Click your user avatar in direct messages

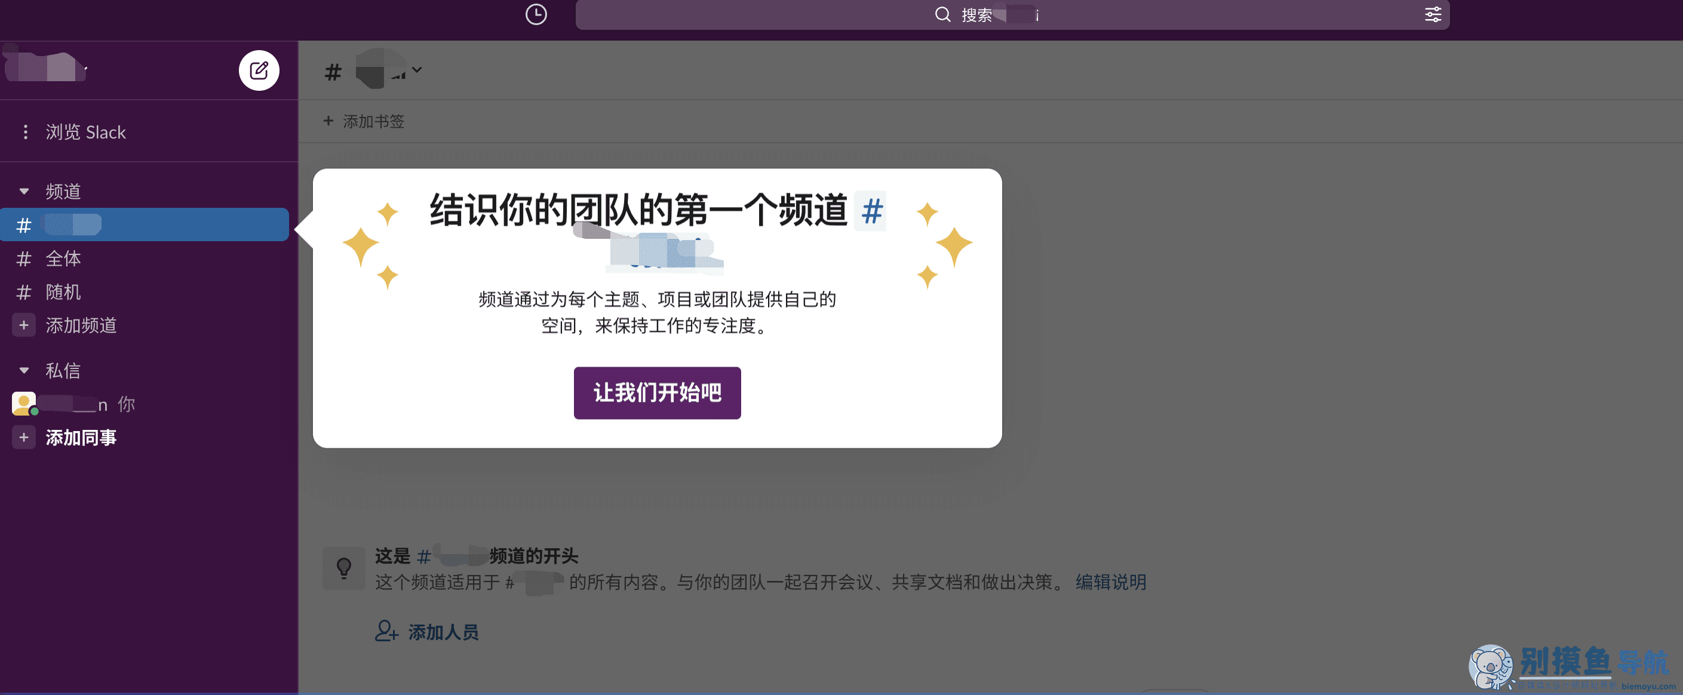tap(24, 404)
